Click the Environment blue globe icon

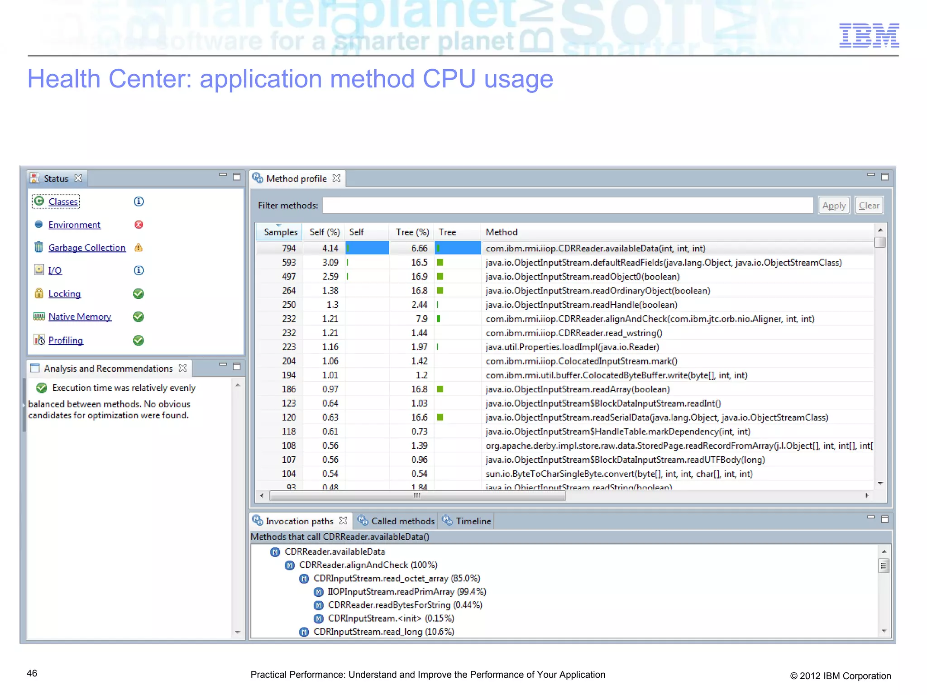(39, 224)
